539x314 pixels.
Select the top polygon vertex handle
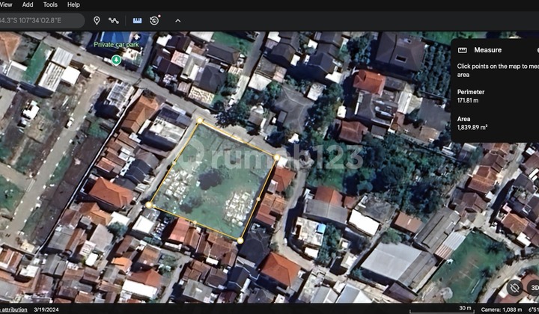[200, 120]
